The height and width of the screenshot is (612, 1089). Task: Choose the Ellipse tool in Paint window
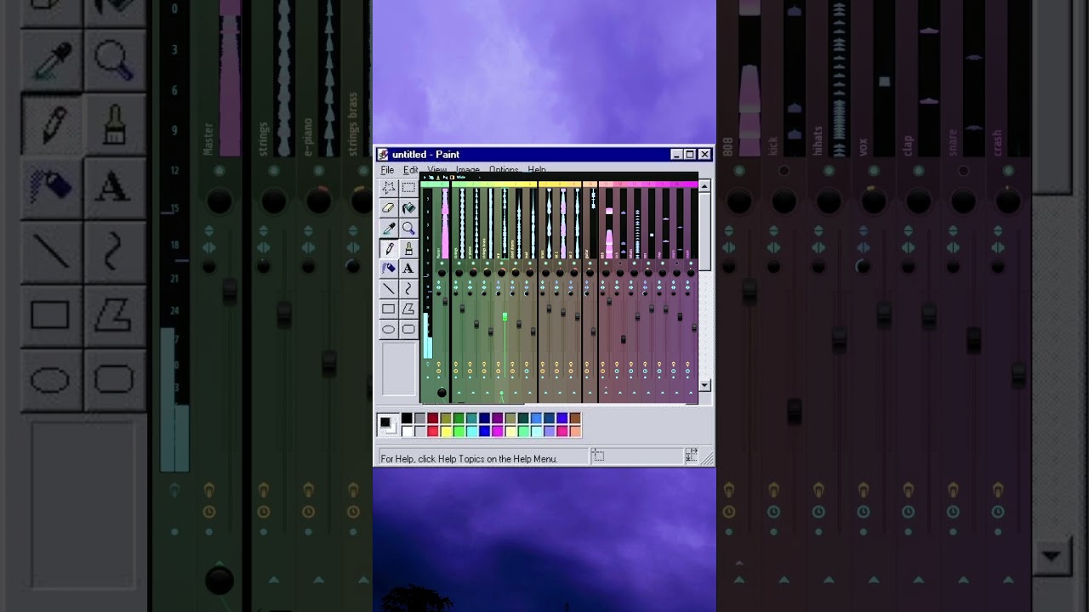point(389,330)
